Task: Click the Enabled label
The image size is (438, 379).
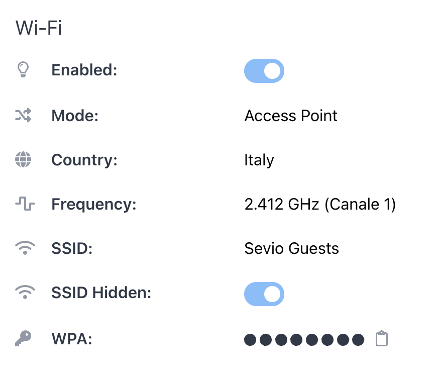Action: coord(84,70)
